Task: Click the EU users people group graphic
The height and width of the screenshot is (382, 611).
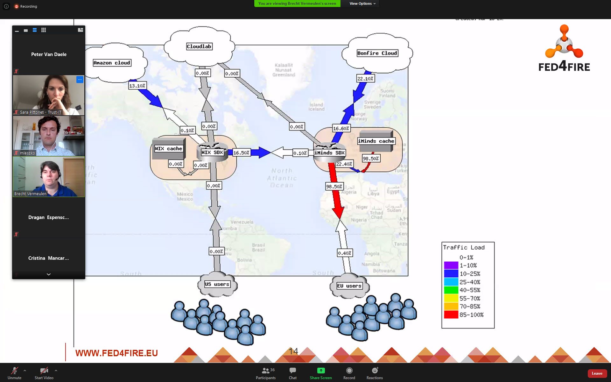Action: [371, 317]
